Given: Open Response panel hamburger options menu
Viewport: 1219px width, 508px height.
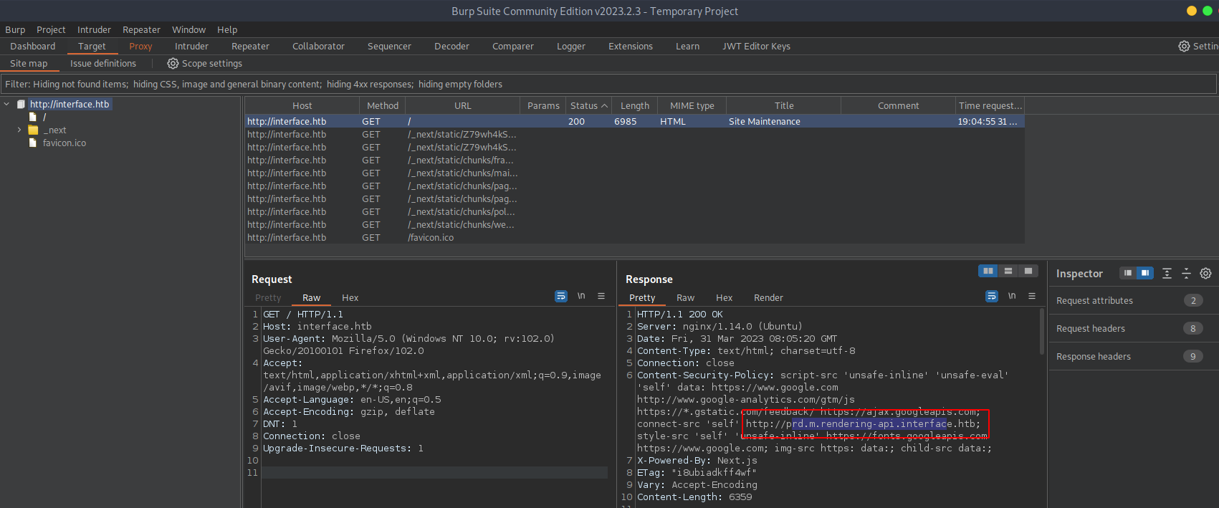Looking at the screenshot, I should tap(1032, 296).
